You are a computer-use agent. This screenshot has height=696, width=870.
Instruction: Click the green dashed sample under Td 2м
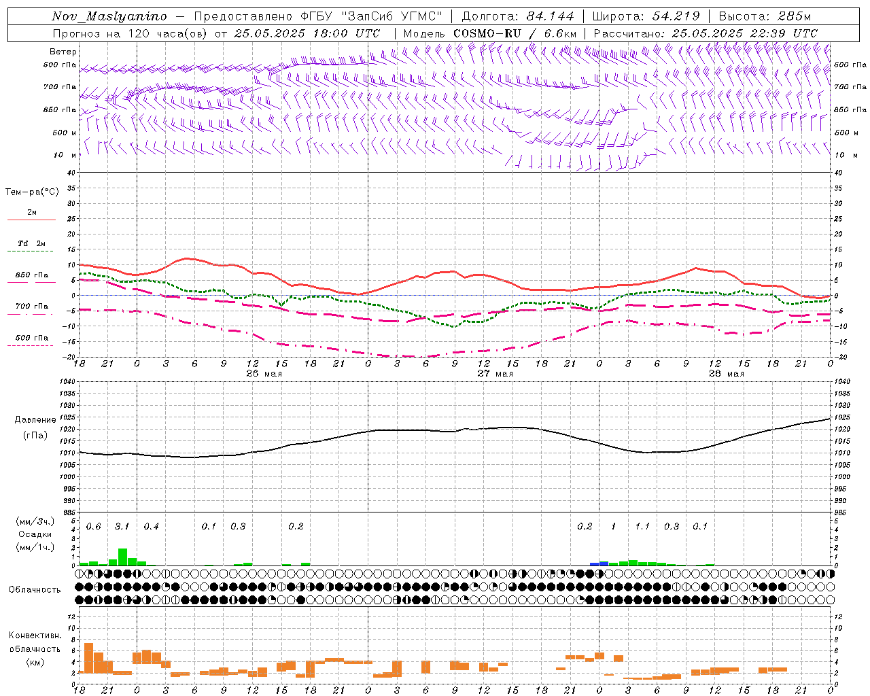[x=31, y=251]
